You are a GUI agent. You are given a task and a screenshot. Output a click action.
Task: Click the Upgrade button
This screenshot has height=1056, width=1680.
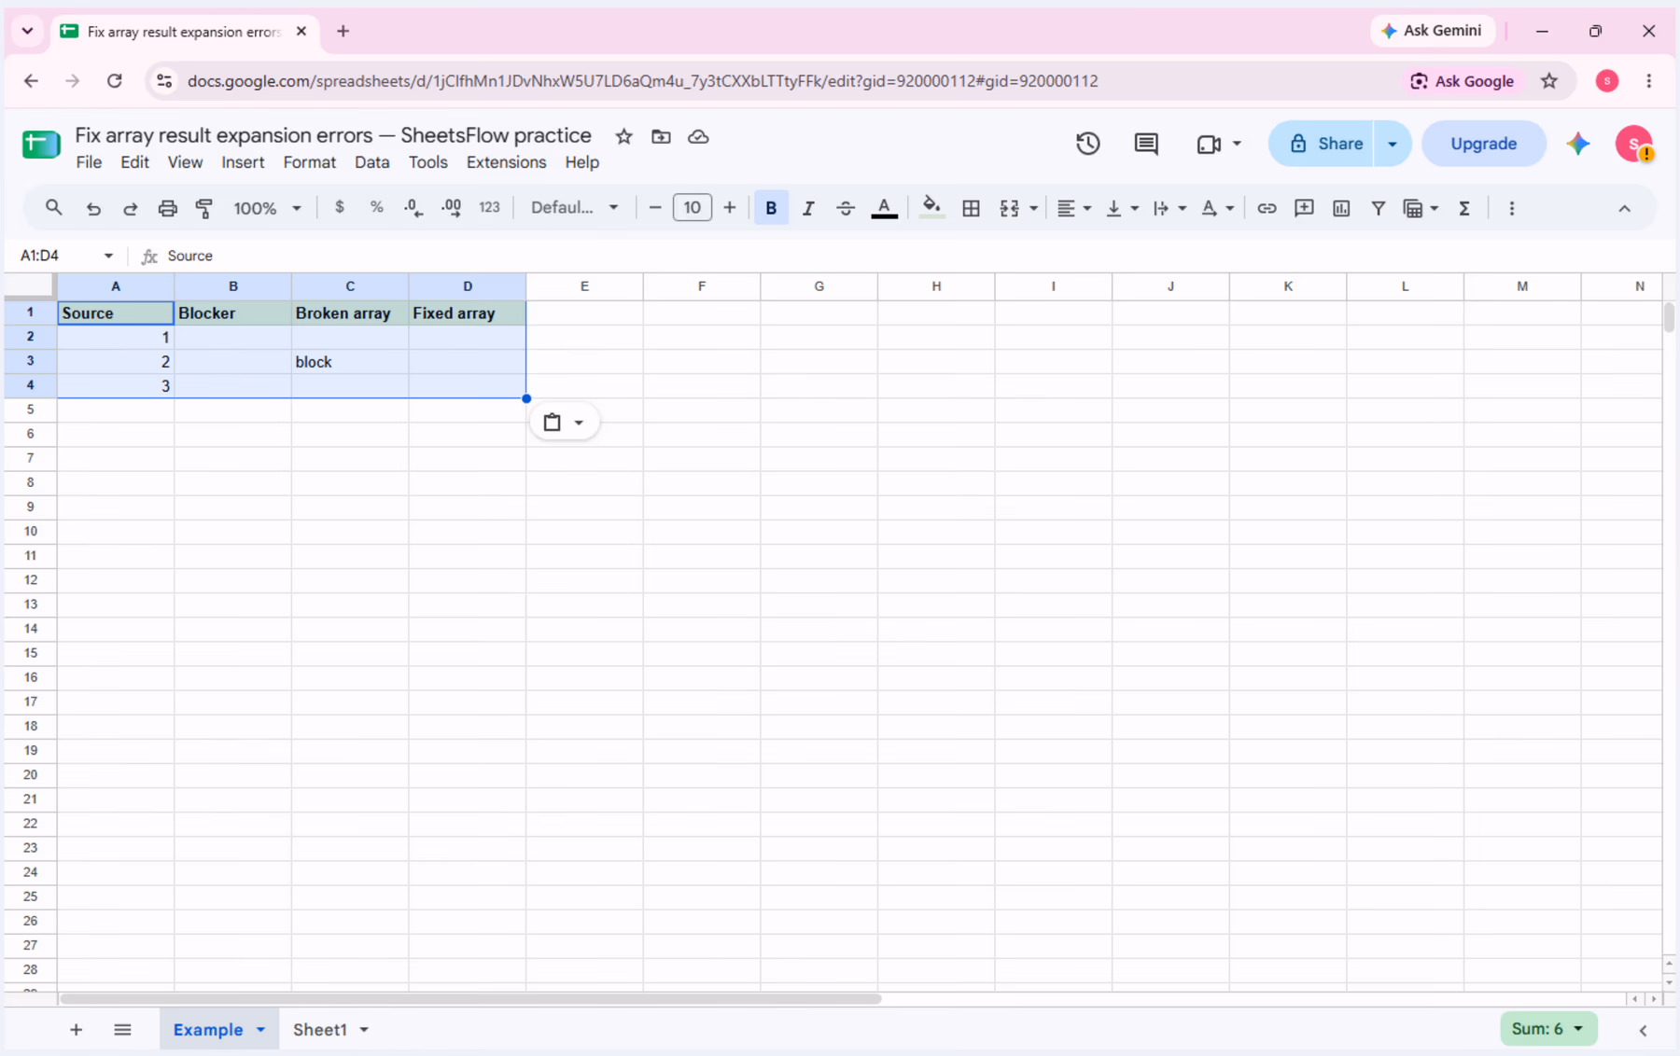point(1483,144)
